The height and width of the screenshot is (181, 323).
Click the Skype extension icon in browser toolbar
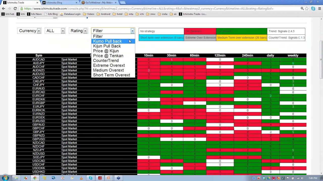pos(313,9)
